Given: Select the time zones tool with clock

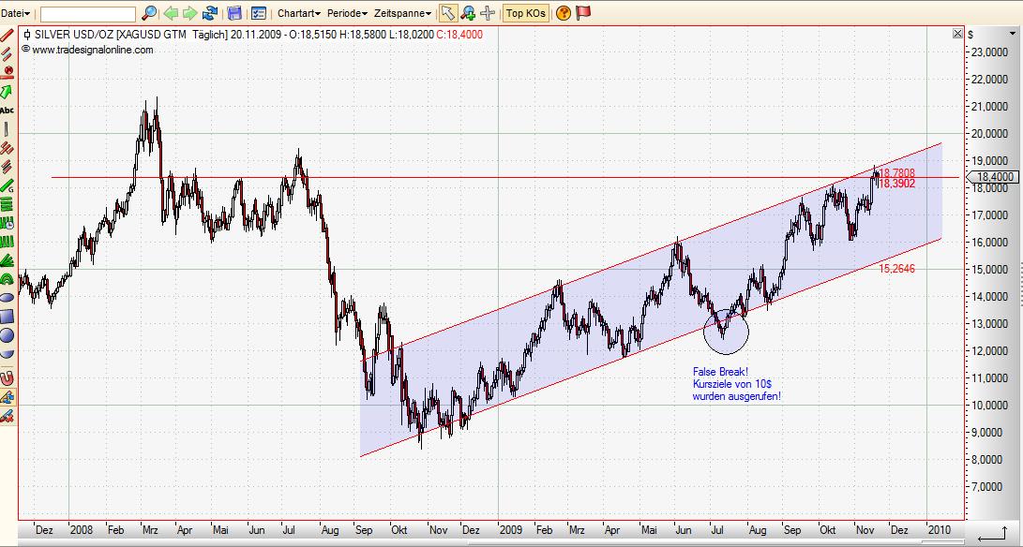Looking at the screenshot, I should (x=8, y=223).
